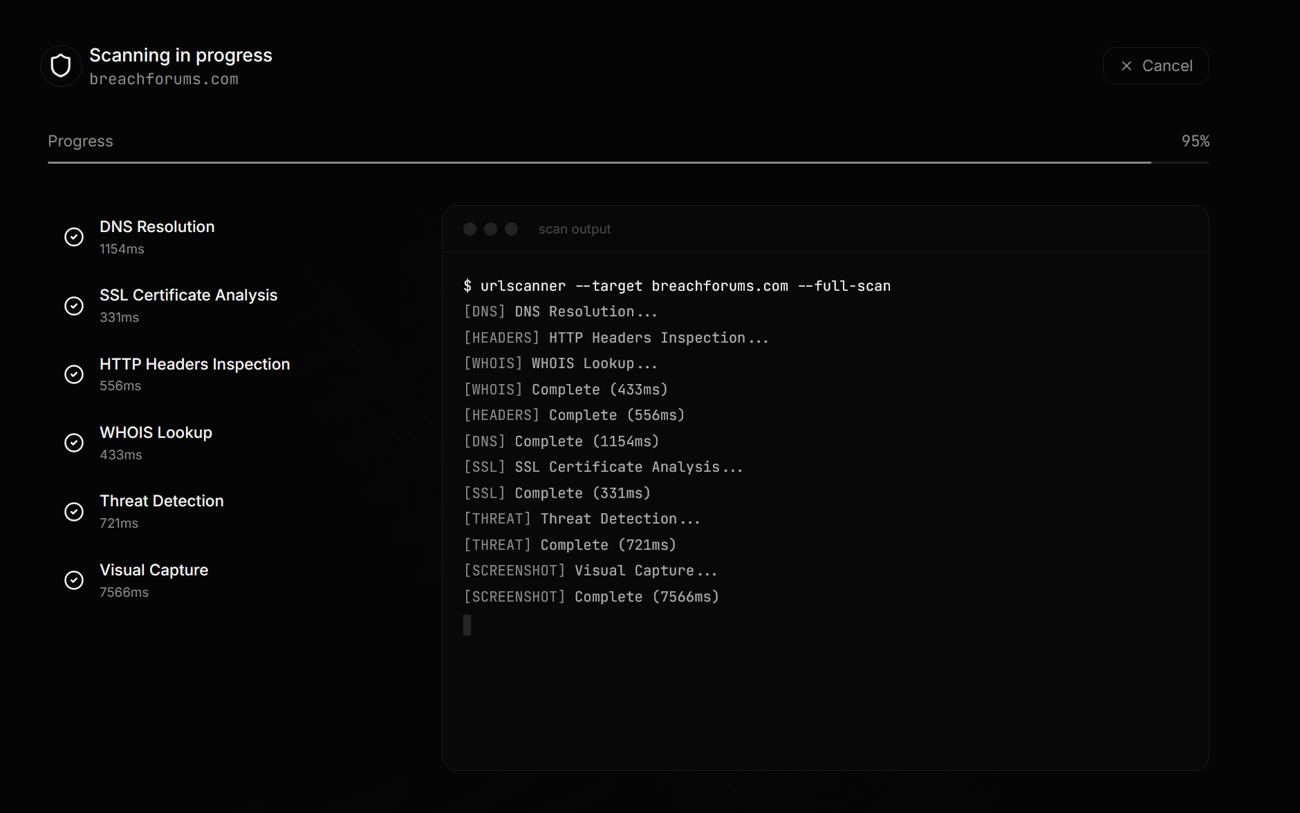Click the Threat Detection checkmark icon
Viewport: 1300px width, 813px height.
(x=74, y=512)
